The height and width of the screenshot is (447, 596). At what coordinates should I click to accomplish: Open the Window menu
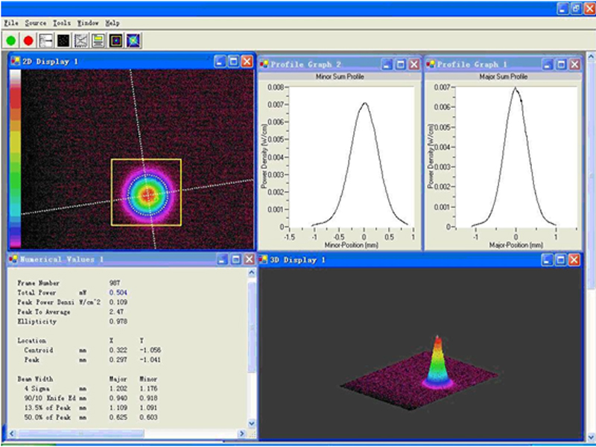point(87,23)
